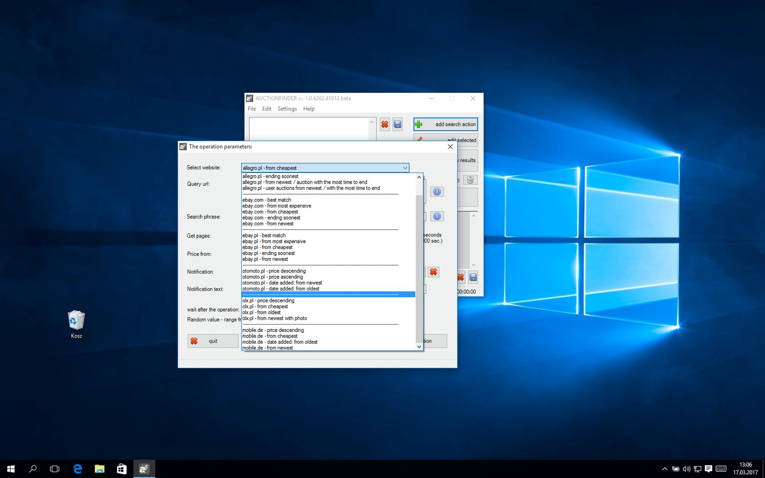Open the Windows Store taskbar icon

tap(121, 469)
